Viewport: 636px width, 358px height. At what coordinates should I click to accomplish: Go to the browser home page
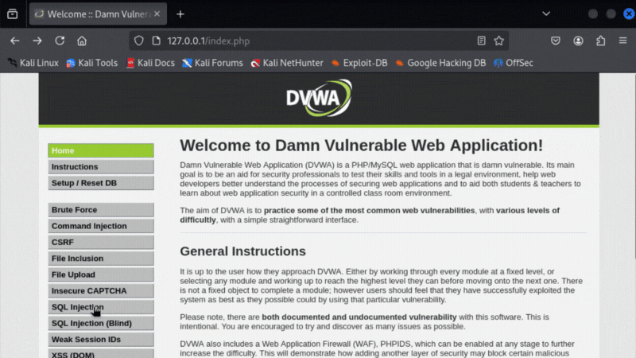pyautogui.click(x=82, y=41)
